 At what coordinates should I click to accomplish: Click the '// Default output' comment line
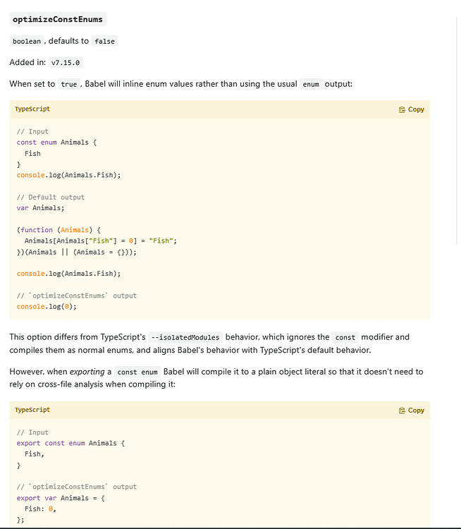click(x=50, y=197)
